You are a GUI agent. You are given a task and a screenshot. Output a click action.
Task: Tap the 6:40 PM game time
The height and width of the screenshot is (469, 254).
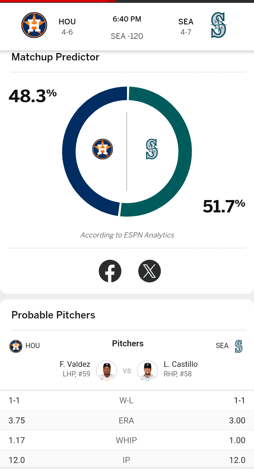127,19
